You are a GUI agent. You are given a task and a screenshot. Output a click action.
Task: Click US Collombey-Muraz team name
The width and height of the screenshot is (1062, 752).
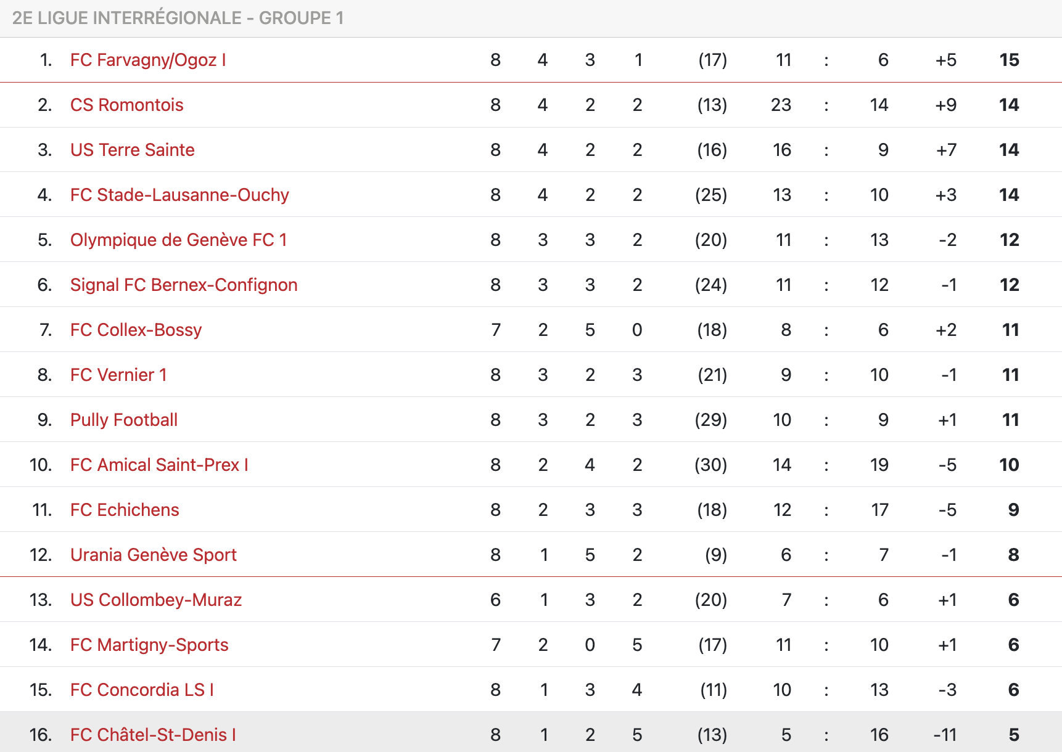(x=155, y=600)
